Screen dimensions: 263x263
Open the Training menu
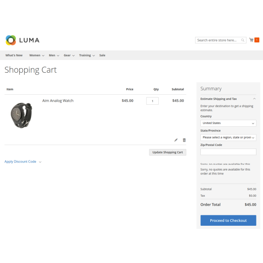pos(85,55)
